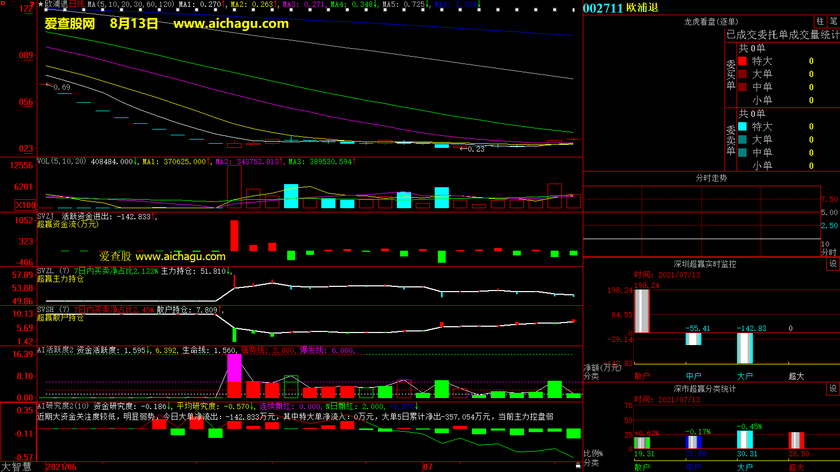Image resolution: width=840 pixels, height=472 pixels.
Task: Switch to 笔 tick view in 龙虎看盘
Action: pyautogui.click(x=833, y=21)
